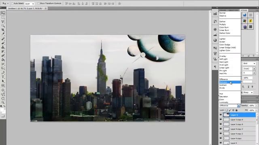259x145 pixels.
Task: Open the layer Opacity slider arrow
Action: pyautogui.click(x=256, y=106)
